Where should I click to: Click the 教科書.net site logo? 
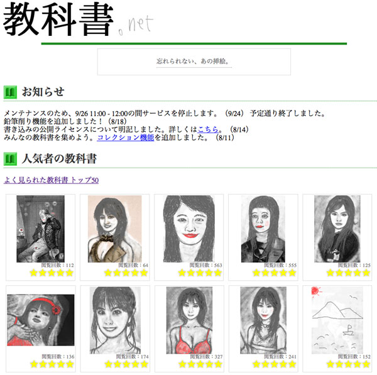point(74,20)
